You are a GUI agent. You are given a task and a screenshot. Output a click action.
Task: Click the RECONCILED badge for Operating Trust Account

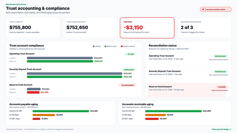click(x=220, y=56)
